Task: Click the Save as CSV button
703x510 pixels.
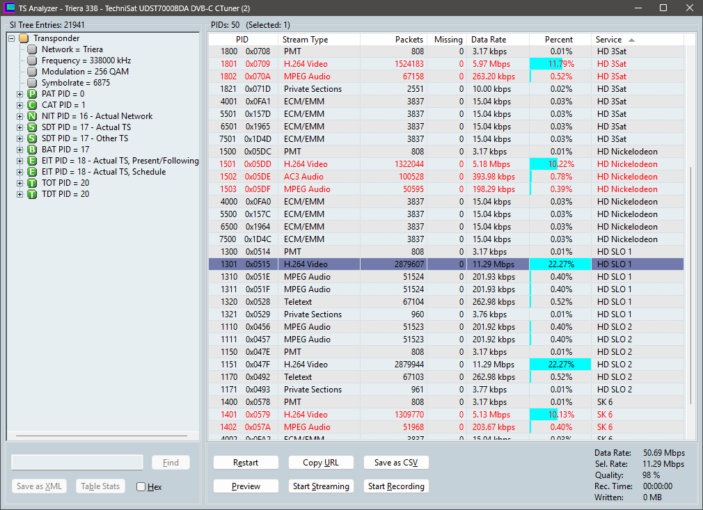Action: pyautogui.click(x=396, y=463)
